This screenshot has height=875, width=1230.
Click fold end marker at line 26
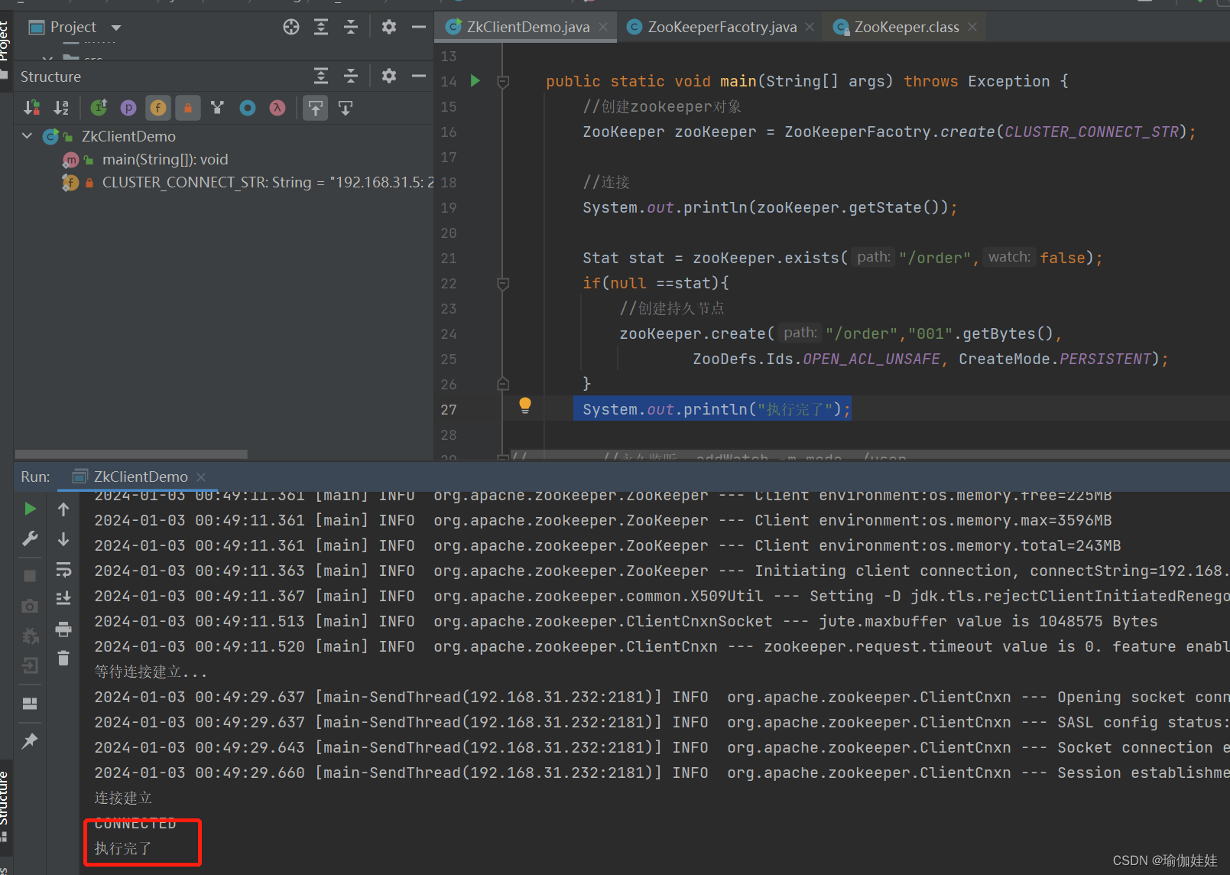[x=503, y=384]
